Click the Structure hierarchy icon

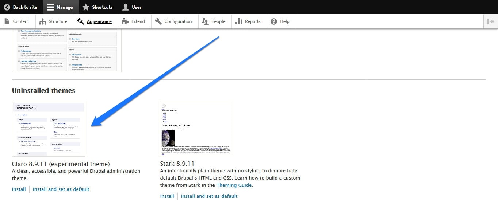coord(43,21)
